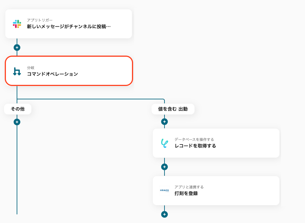Click the アプリトリガー caption text

click(x=40, y=20)
